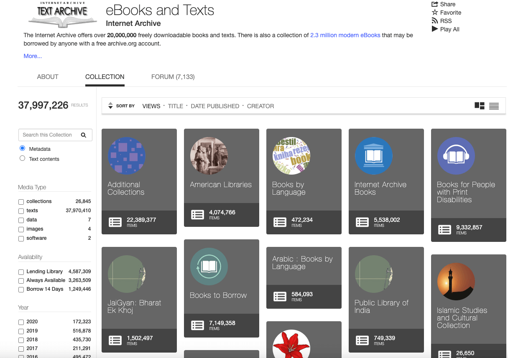Click the Books to Borrow circular icon
The height and width of the screenshot is (358, 508).
pyautogui.click(x=209, y=267)
